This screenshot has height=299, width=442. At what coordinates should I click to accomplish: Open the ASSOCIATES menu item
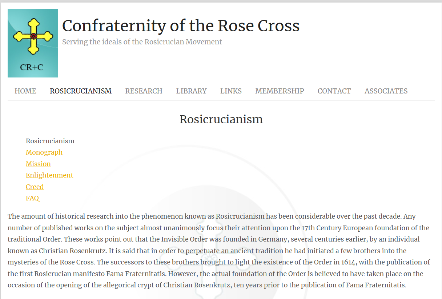(386, 91)
